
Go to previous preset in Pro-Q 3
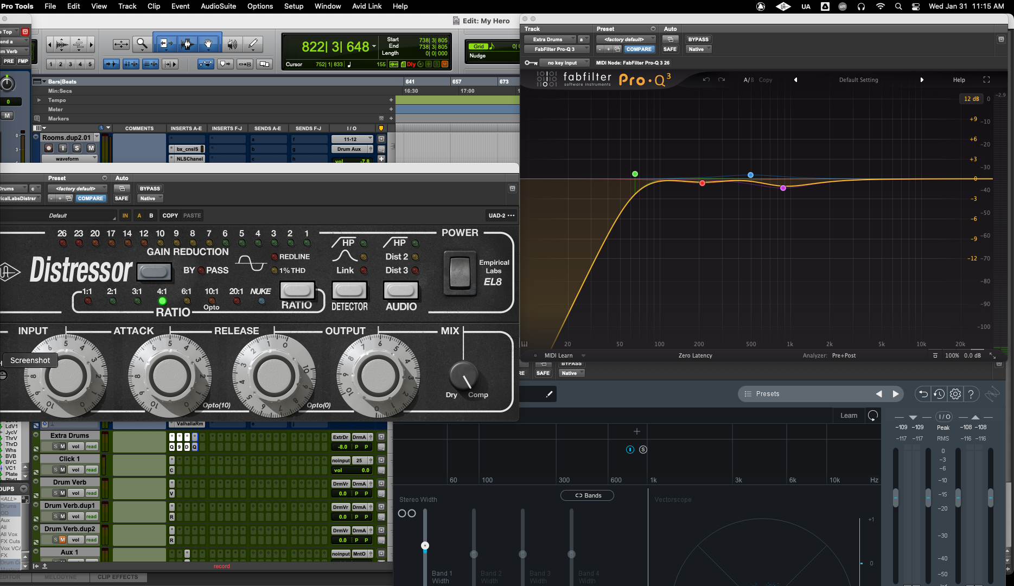[x=796, y=80]
